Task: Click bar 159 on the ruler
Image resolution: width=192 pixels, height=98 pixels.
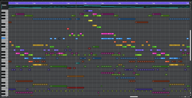Action: coord(51,3)
